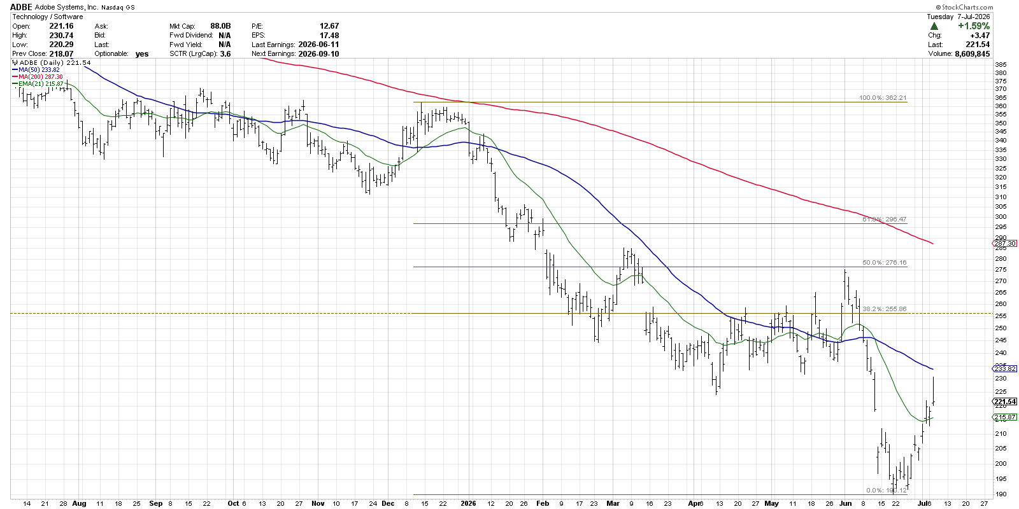The image size is (1019, 509).
Task: Click the High value 230.74
Action: pyautogui.click(x=61, y=36)
